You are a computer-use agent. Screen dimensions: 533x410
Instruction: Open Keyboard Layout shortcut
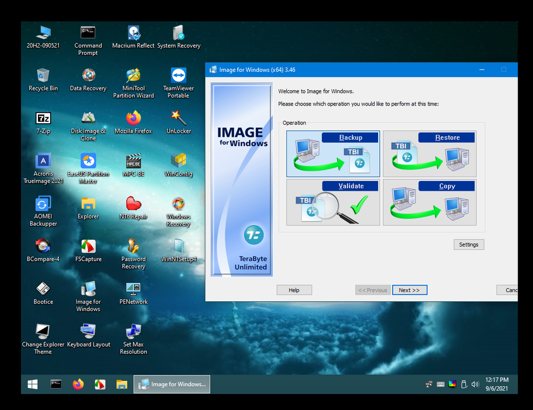click(88, 336)
